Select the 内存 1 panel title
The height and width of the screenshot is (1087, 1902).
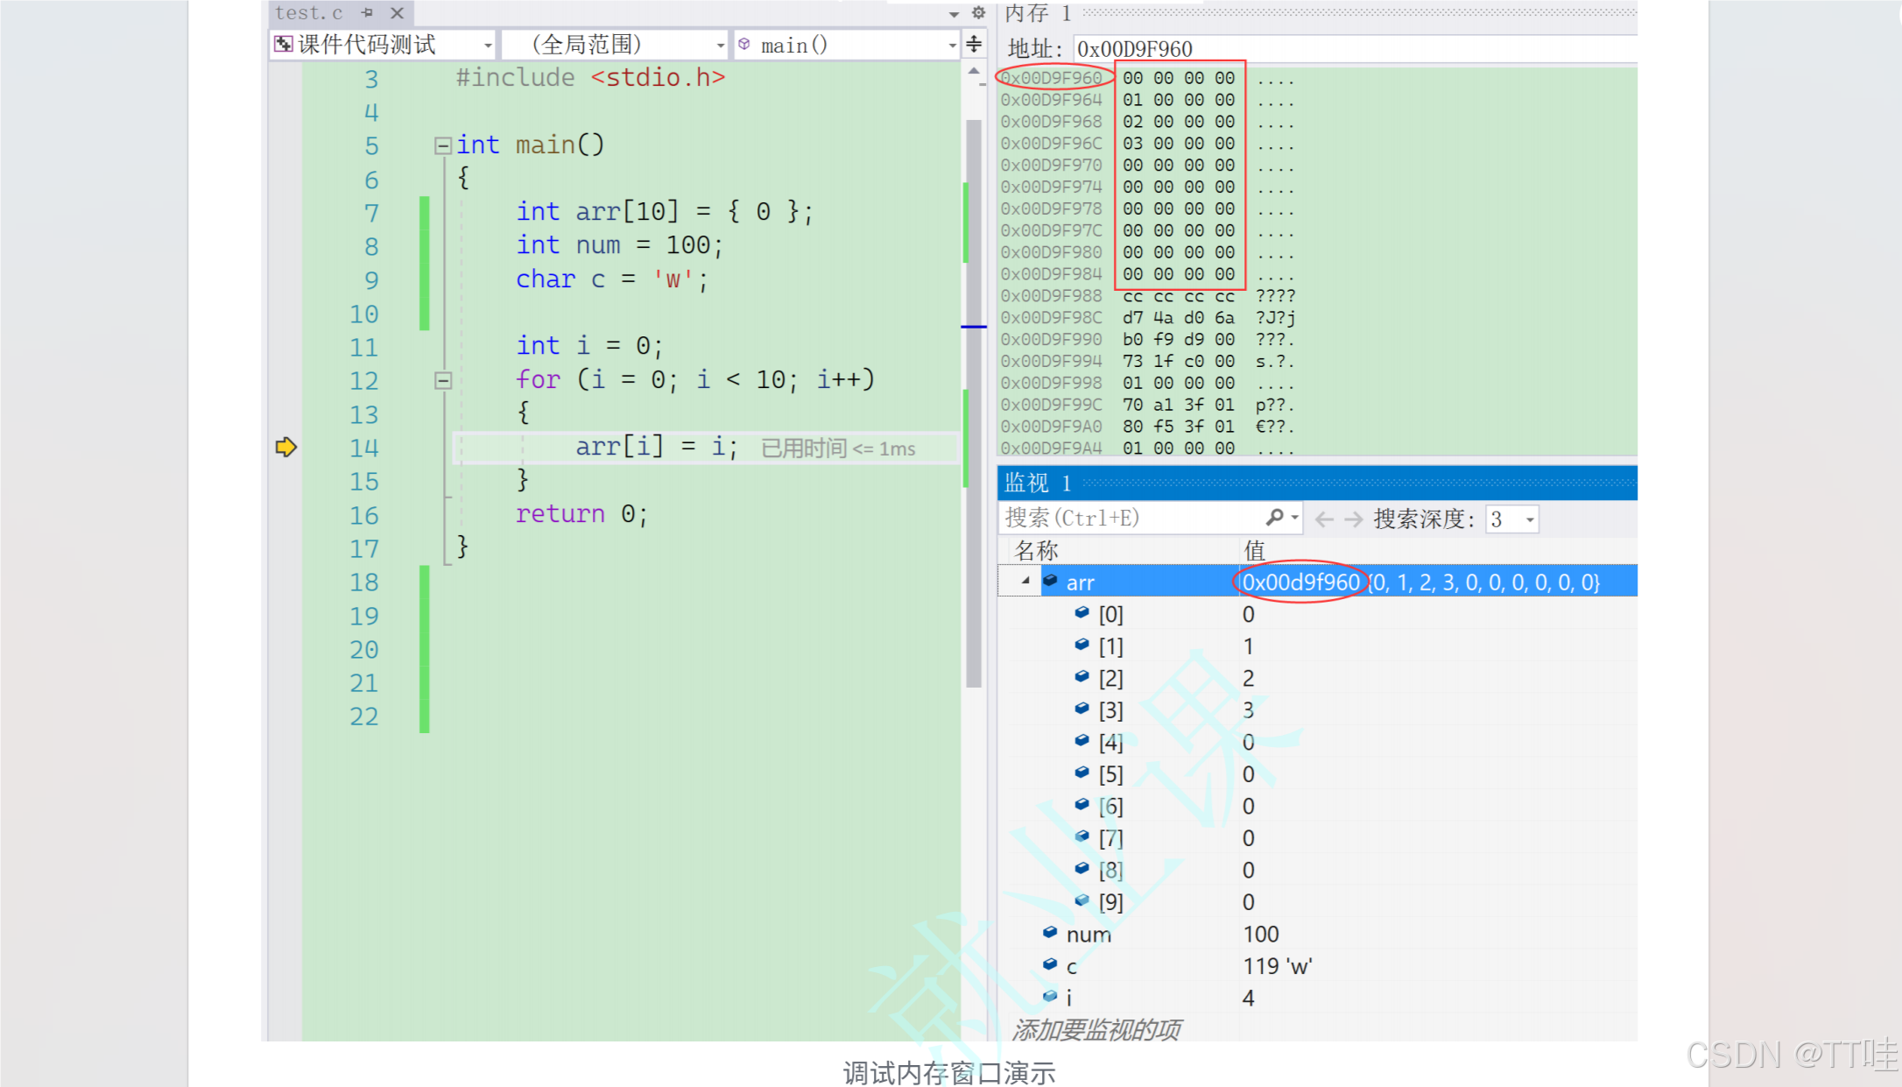click(1039, 13)
